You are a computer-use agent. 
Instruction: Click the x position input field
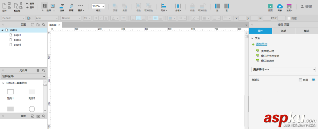(x=242, y=18)
